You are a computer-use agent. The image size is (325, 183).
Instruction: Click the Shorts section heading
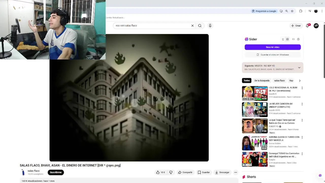pyautogui.click(x=251, y=177)
